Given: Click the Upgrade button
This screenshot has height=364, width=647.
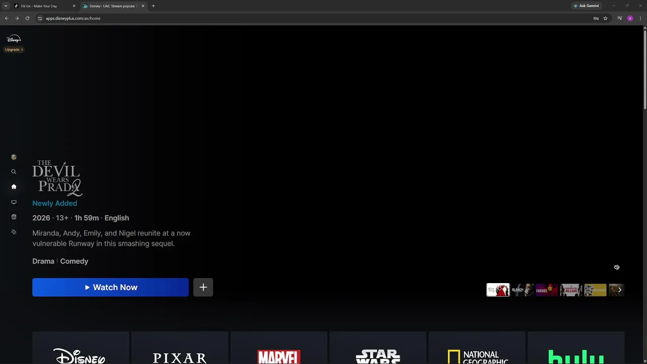Looking at the screenshot, I should pos(14,50).
